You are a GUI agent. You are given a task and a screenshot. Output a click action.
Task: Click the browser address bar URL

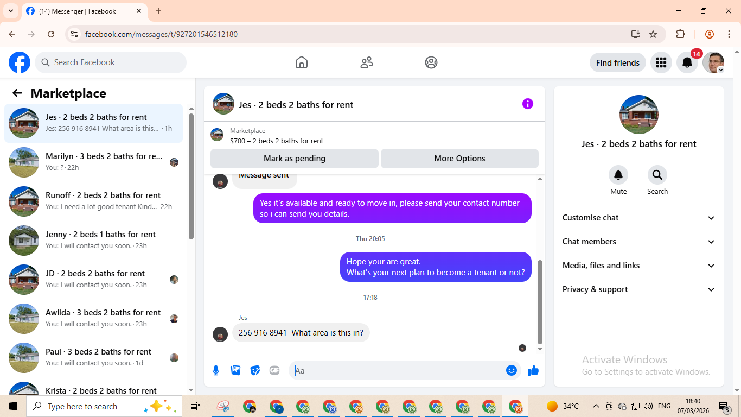pyautogui.click(x=161, y=34)
